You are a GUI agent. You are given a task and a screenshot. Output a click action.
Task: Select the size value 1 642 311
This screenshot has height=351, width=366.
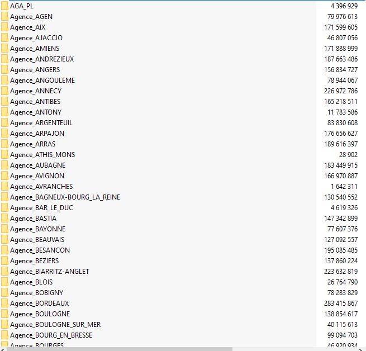pos(344,187)
